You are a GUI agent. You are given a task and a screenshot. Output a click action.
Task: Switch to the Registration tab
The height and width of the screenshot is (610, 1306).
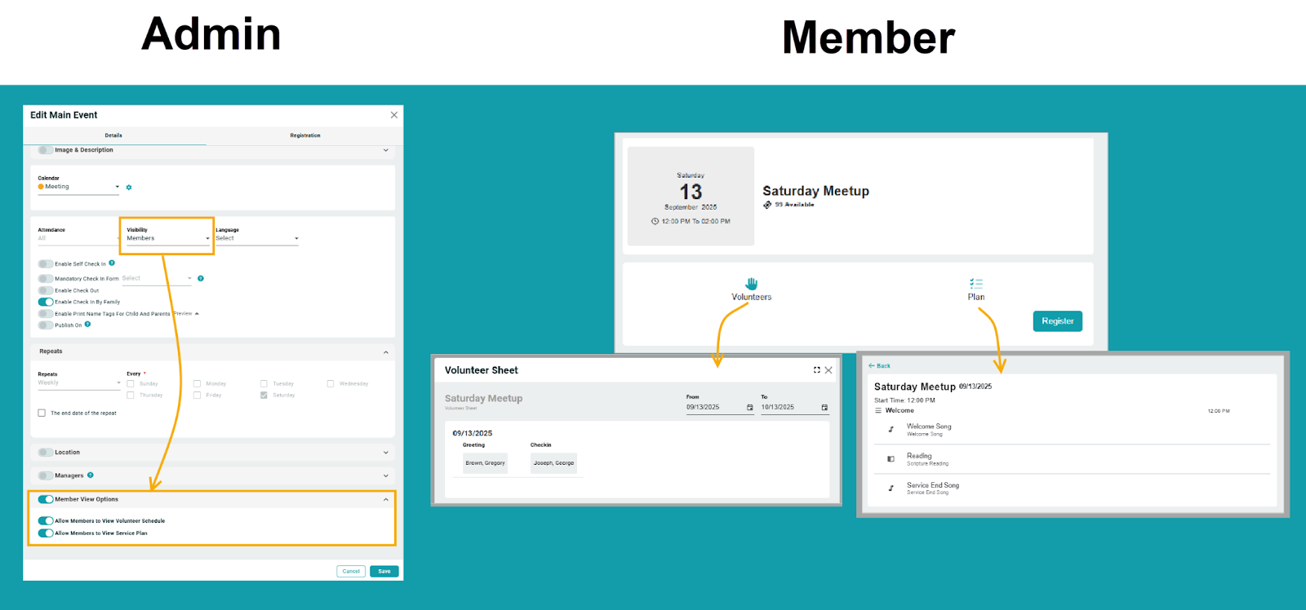(305, 135)
